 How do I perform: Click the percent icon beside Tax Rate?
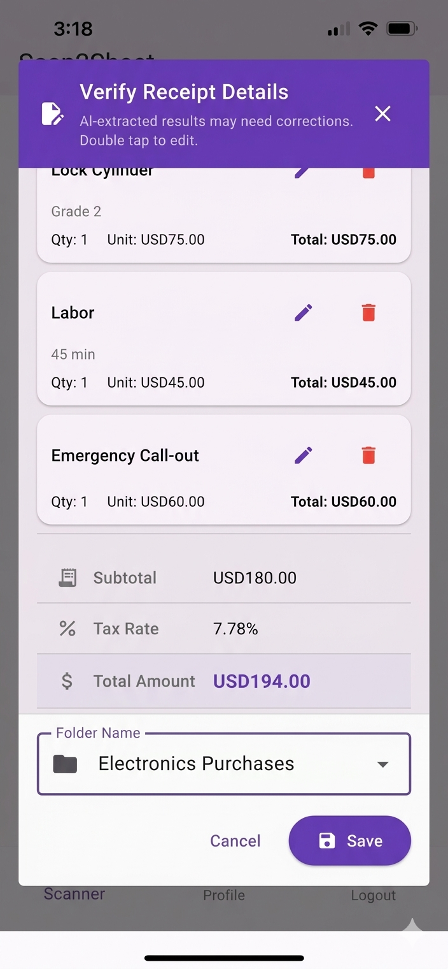coord(67,629)
